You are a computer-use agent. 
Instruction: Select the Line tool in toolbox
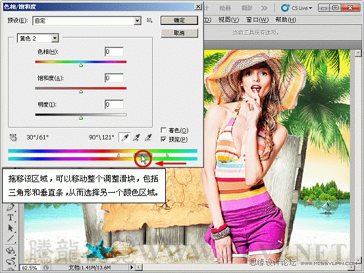[x=11, y=239]
